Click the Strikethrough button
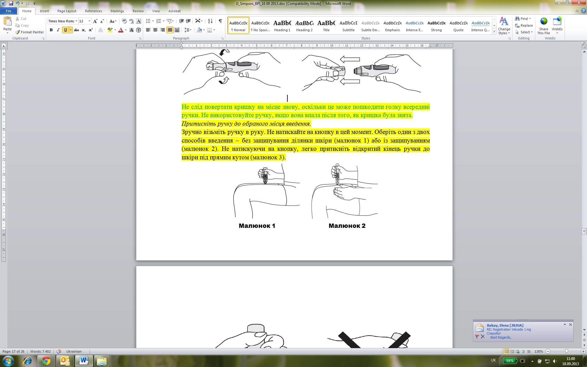The height and width of the screenshot is (367, 587). [76, 30]
